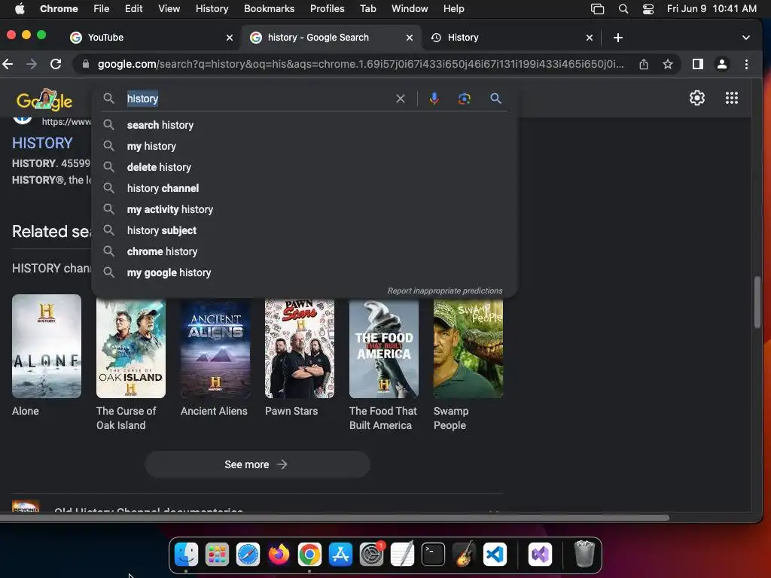Choose suggestion 'my history'
Image resolution: width=771 pixels, height=578 pixels.
pyautogui.click(x=304, y=146)
